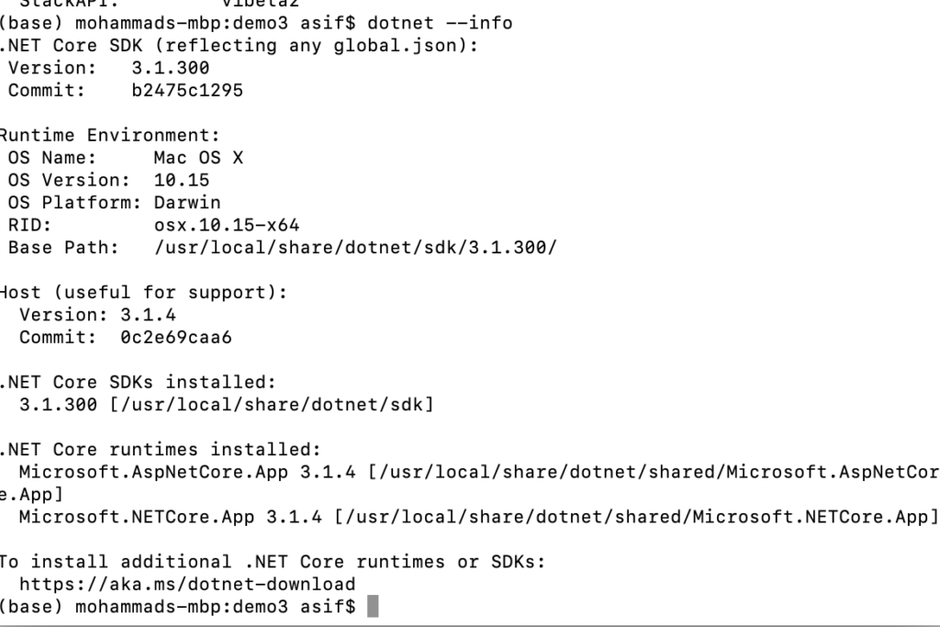Click the Host version value 3.1.4
Viewport: 940px width, 627px height.
point(148,315)
